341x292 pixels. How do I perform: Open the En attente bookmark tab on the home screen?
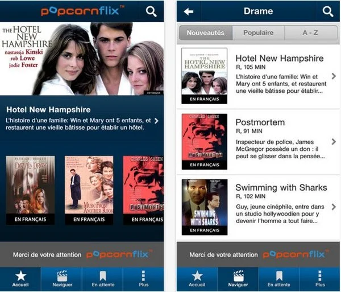103,279
